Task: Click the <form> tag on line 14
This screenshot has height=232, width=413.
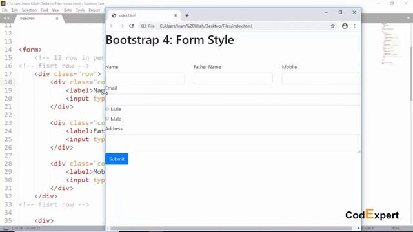Action: pyautogui.click(x=30, y=50)
